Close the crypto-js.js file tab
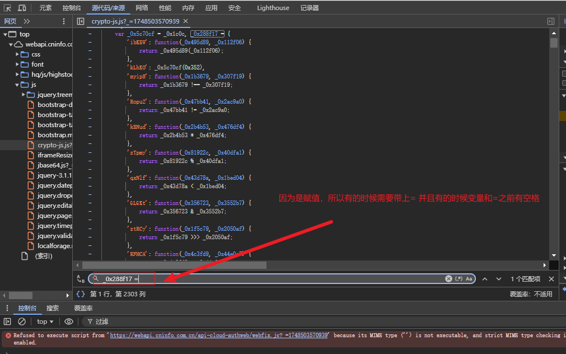This screenshot has width=566, height=354. pyautogui.click(x=185, y=21)
